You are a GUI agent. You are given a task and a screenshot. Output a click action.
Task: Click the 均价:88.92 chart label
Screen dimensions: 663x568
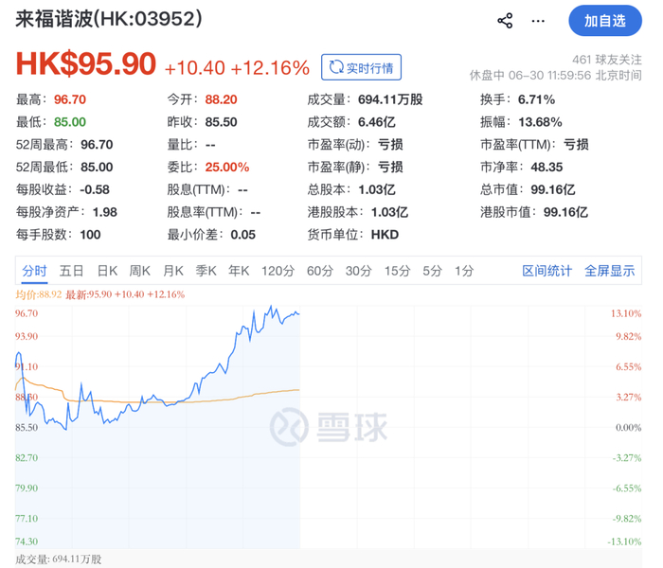39,294
